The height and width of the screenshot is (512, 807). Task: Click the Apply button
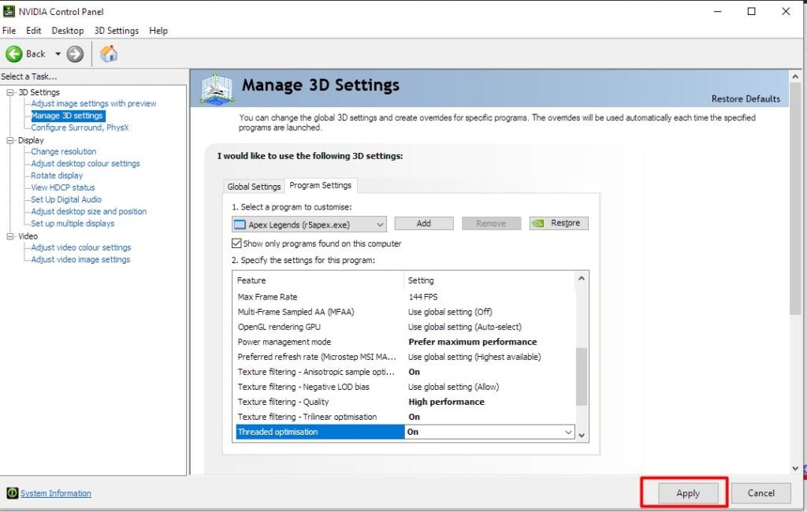pyautogui.click(x=688, y=493)
